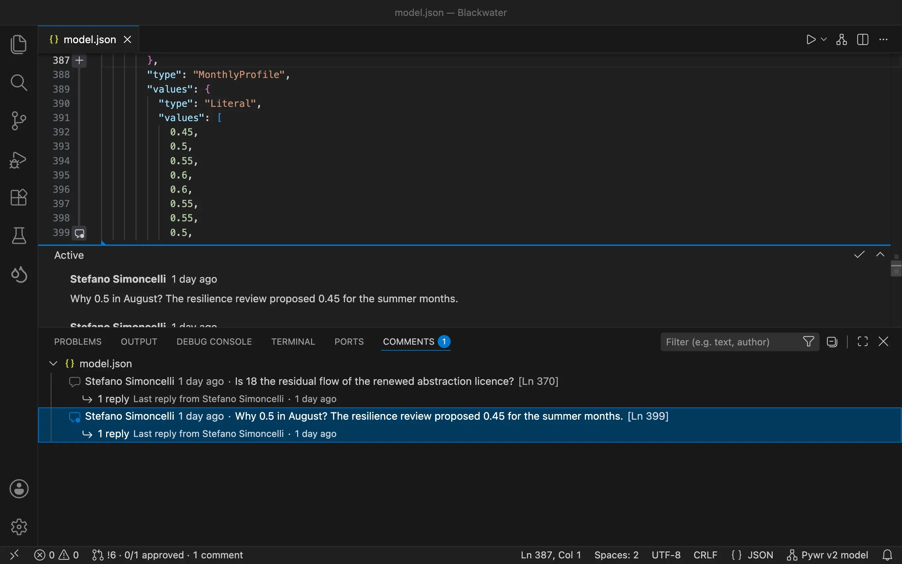Viewport: 902px width, 564px height.
Task: Open reply row under Ln 370 comment
Action: click(x=470, y=399)
